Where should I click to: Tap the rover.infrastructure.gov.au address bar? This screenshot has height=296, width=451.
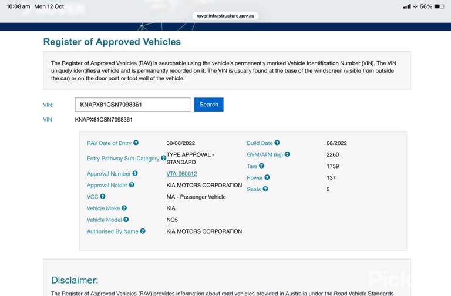[225, 16]
